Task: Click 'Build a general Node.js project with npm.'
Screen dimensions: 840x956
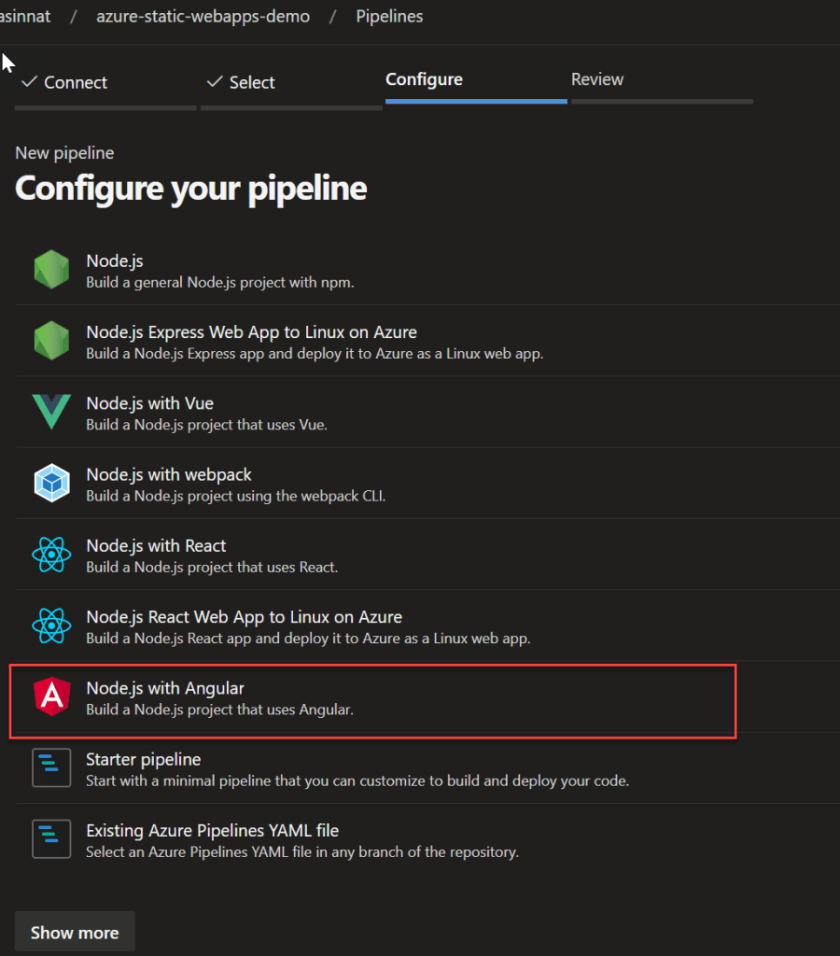Action: [220, 282]
